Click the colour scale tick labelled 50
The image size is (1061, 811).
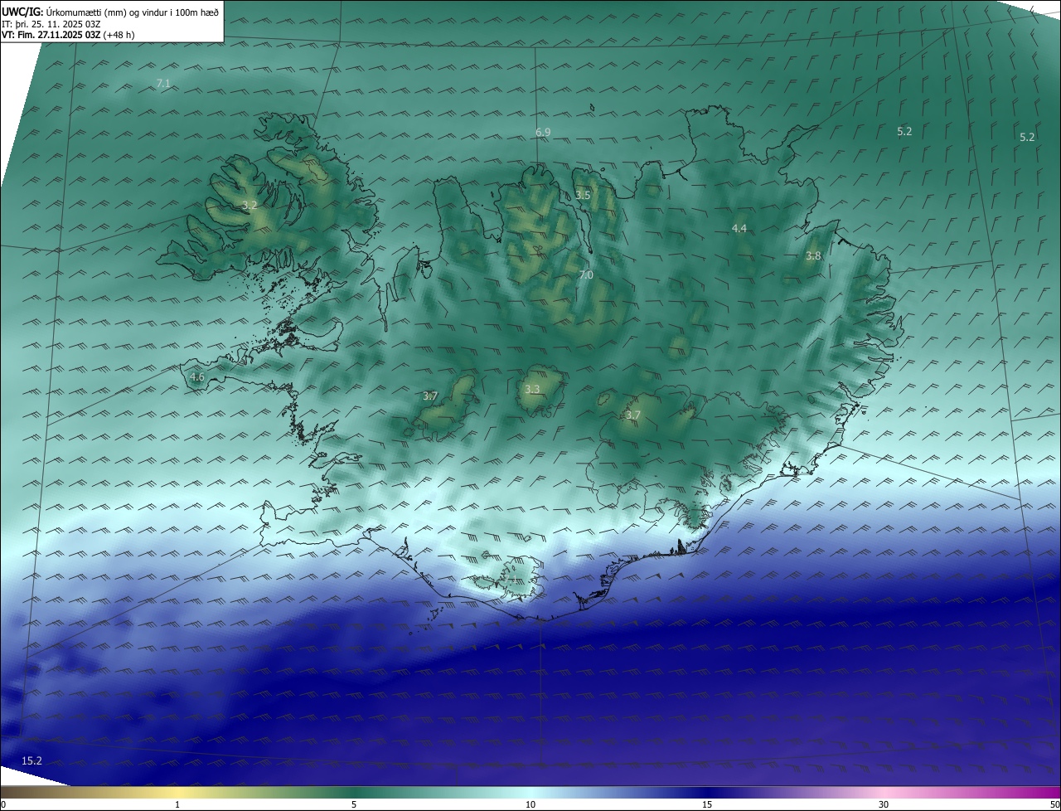tap(1054, 804)
